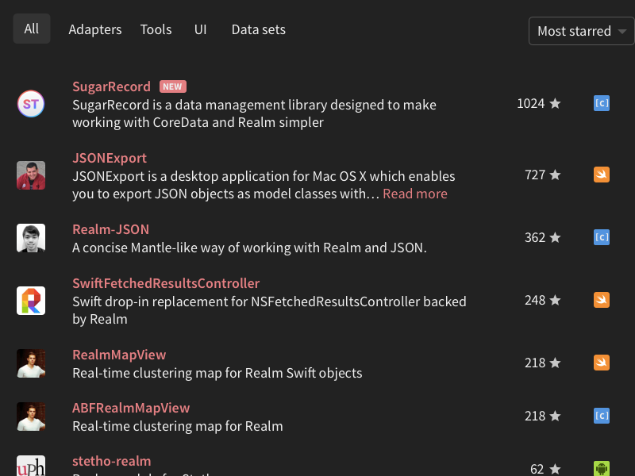Click the ABFRealmMapView description text
This screenshot has height=476, width=635.
click(x=178, y=426)
